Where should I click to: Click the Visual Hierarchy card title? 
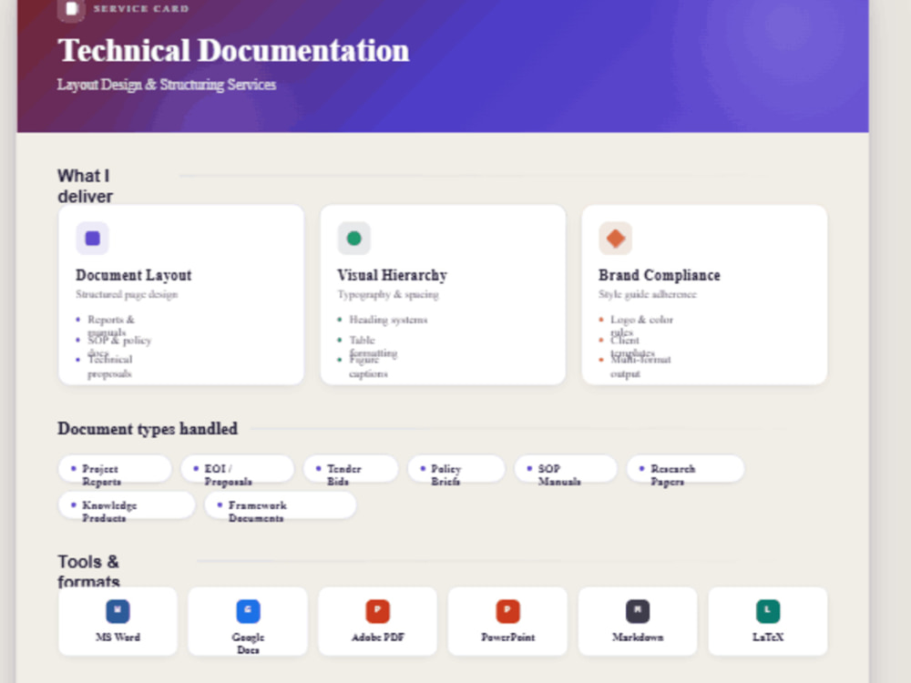392,275
